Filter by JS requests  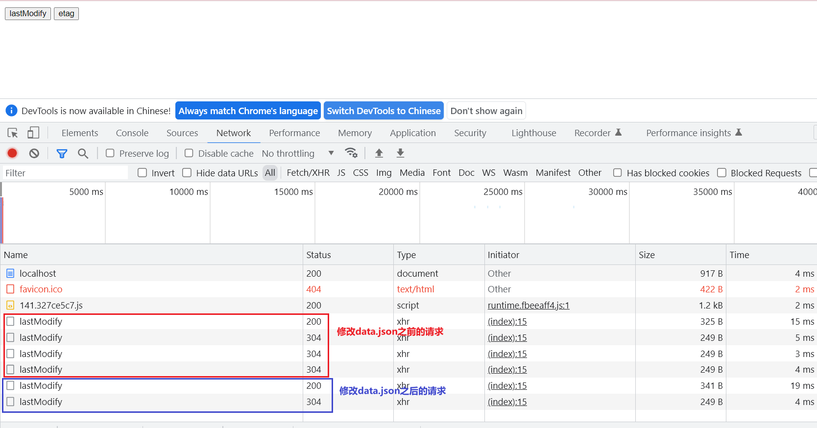coord(341,172)
